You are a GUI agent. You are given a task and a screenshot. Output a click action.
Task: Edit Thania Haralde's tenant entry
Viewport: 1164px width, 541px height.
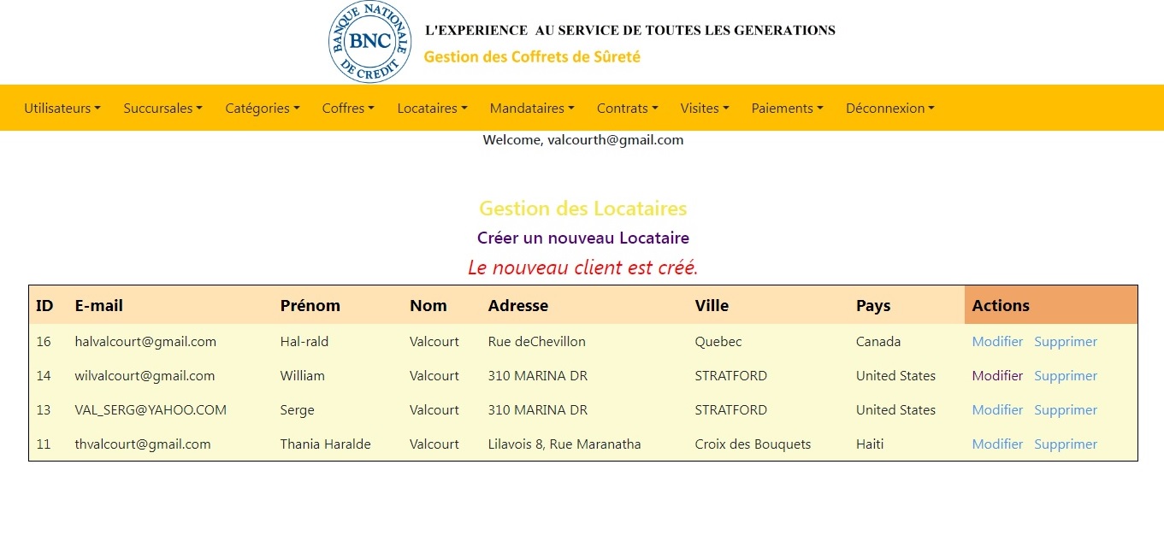point(997,444)
